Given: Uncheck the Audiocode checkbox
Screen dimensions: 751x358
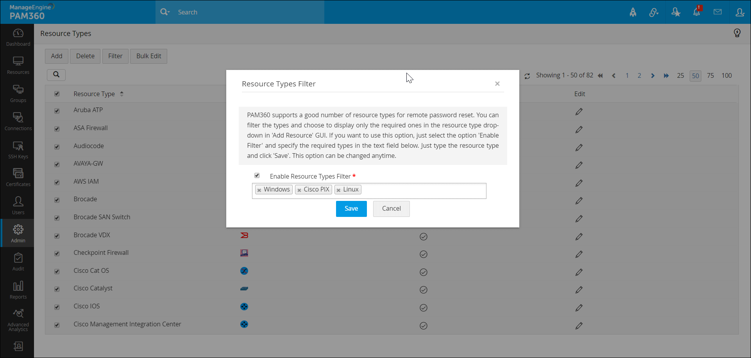Looking at the screenshot, I should click(x=57, y=147).
